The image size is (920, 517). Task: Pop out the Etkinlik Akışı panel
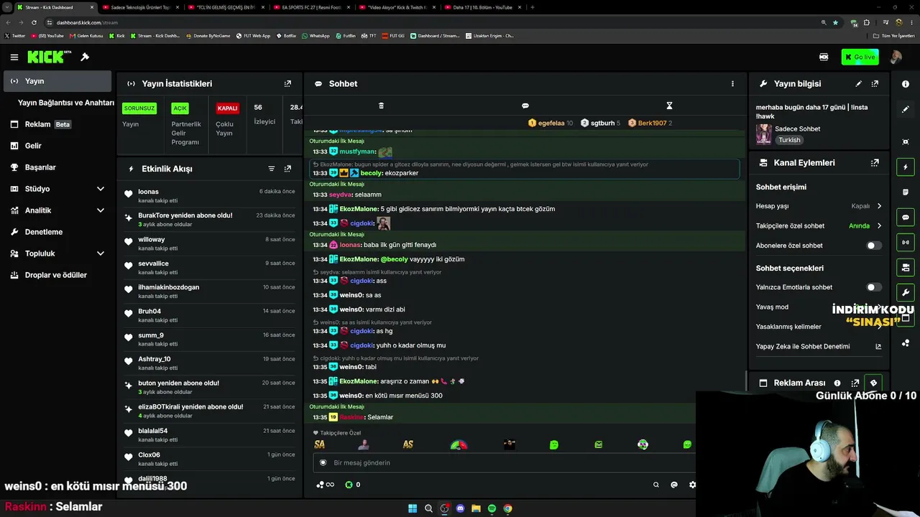click(287, 169)
